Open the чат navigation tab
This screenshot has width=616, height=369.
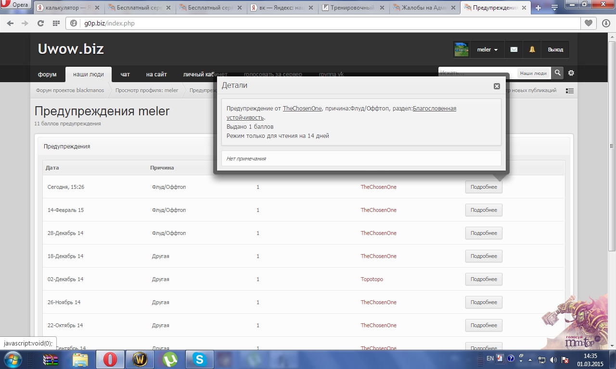125,74
